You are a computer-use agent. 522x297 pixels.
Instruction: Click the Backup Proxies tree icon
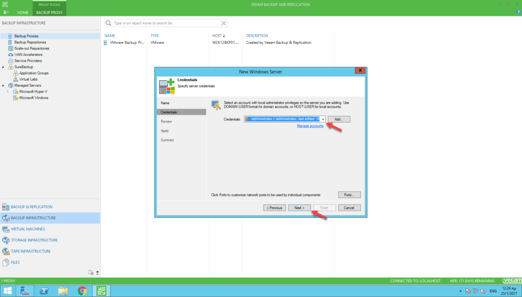pyautogui.click(x=10, y=36)
